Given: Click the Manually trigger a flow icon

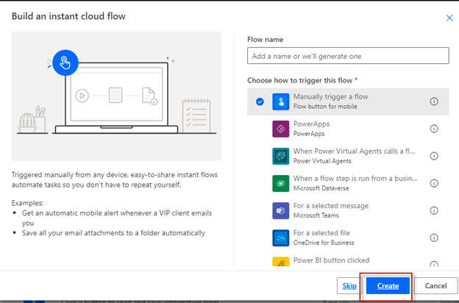Looking at the screenshot, I should tap(280, 101).
